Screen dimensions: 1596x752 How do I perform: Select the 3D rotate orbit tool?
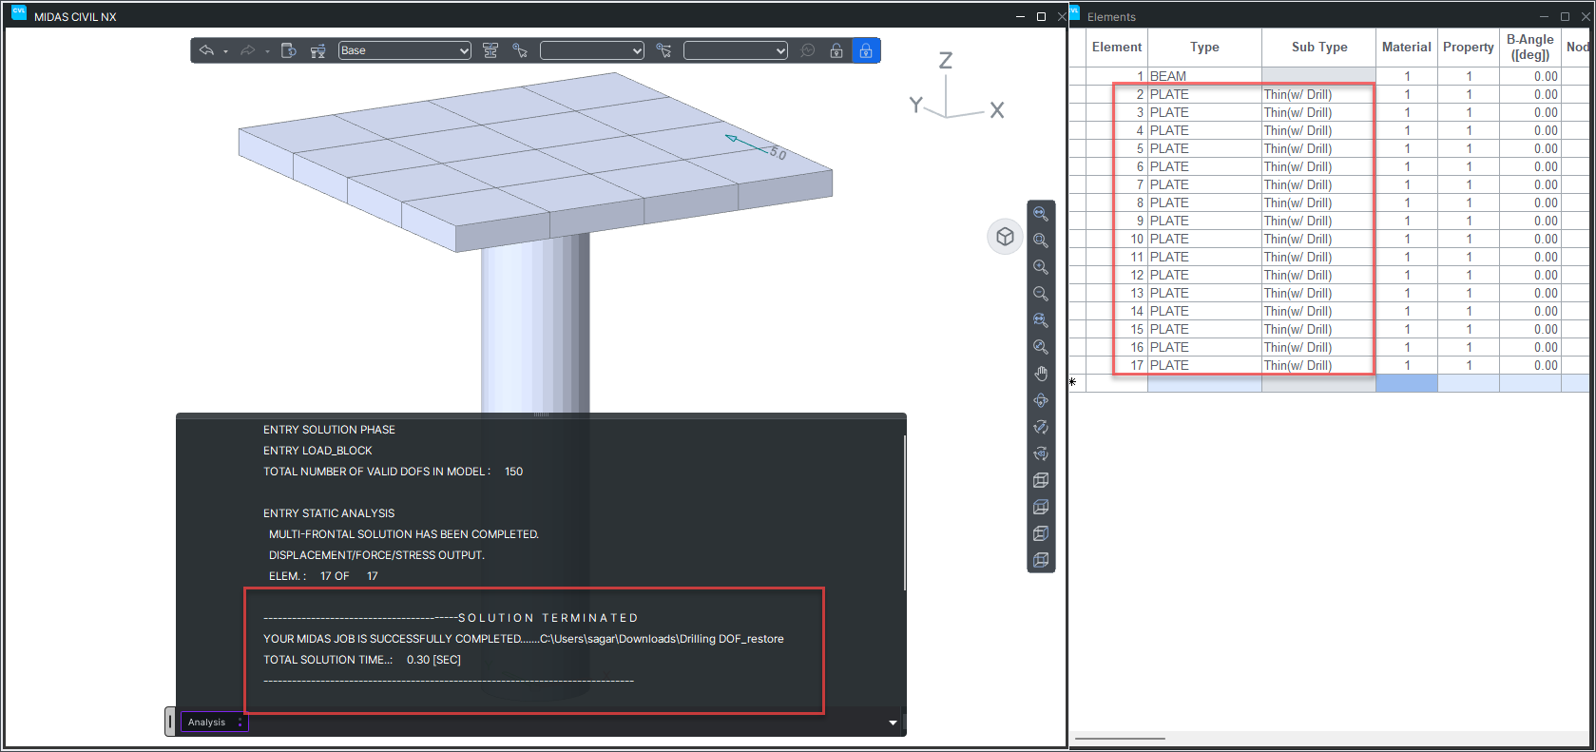click(x=1041, y=400)
